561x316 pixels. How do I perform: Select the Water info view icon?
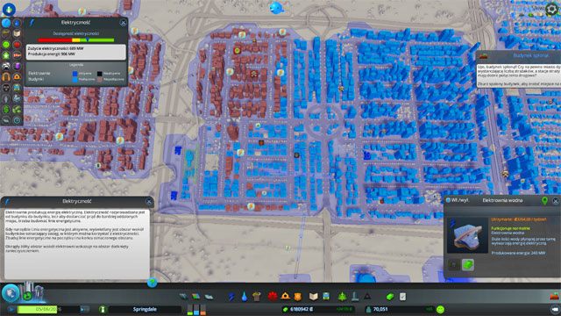pyautogui.click(x=17, y=23)
